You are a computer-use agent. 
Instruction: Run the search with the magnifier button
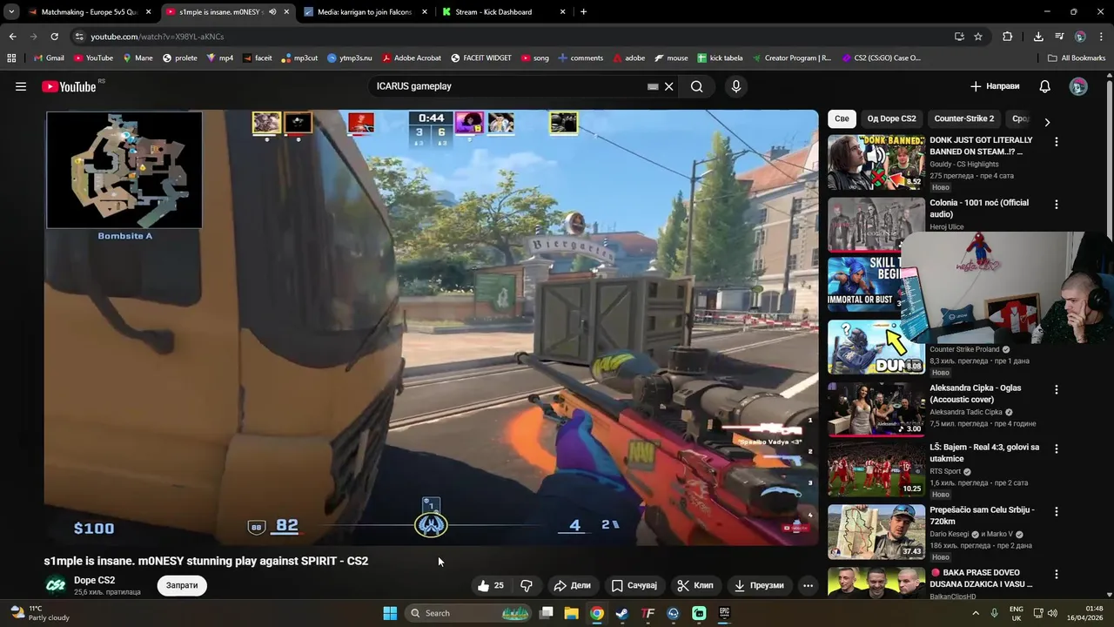point(697,86)
